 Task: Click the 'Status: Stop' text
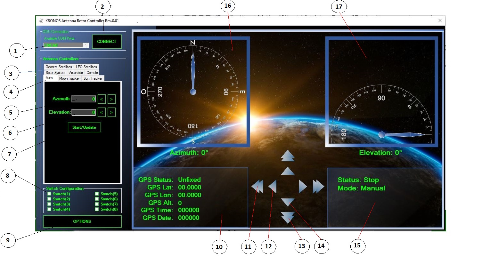pyautogui.click(x=358, y=180)
